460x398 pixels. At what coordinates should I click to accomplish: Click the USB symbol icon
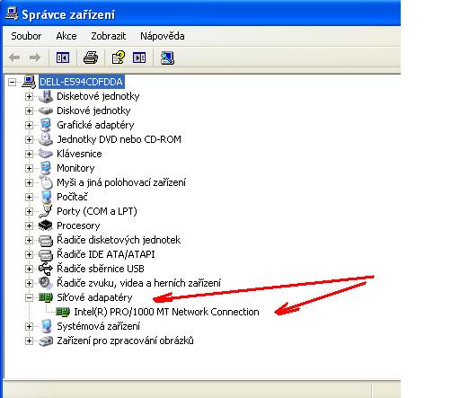(x=46, y=269)
